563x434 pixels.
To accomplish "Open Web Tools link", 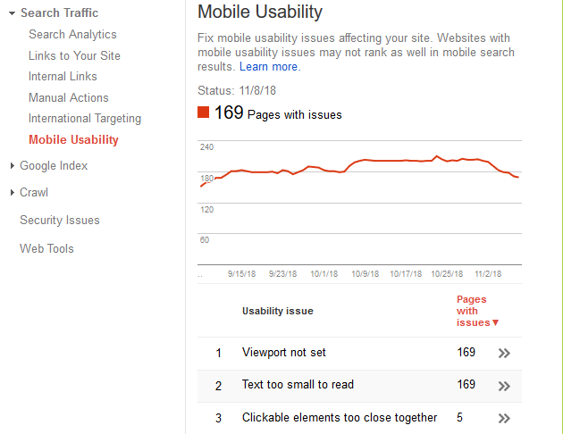I will point(46,248).
